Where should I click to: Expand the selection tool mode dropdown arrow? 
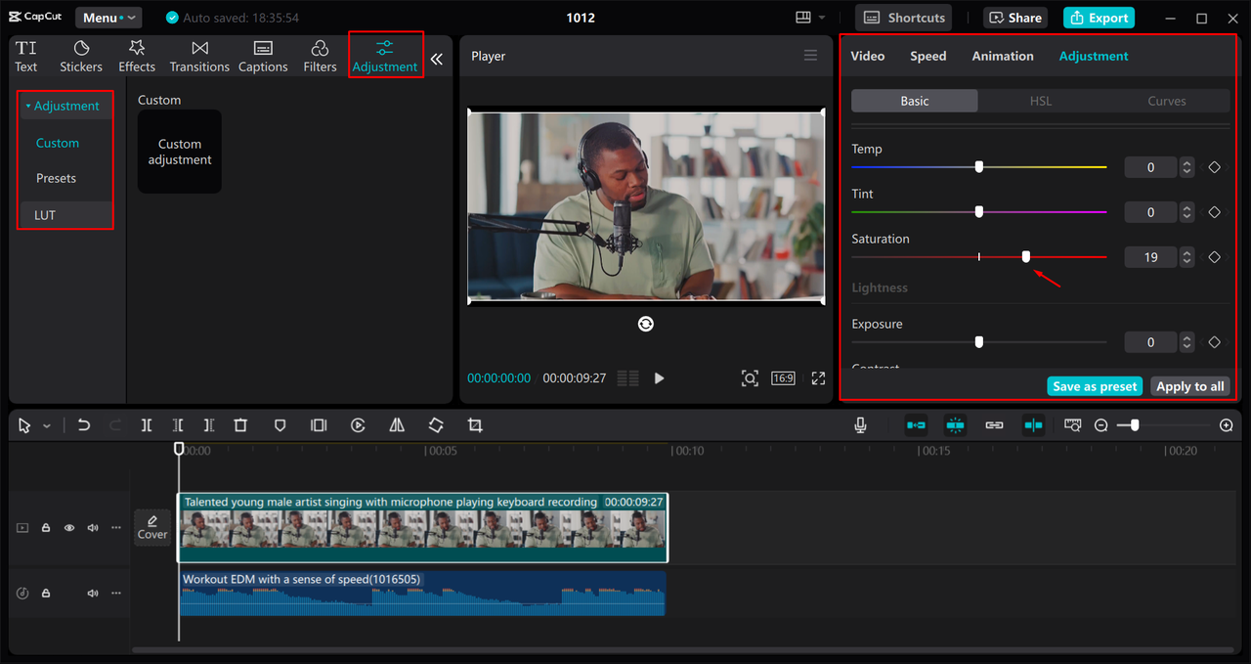coord(47,426)
